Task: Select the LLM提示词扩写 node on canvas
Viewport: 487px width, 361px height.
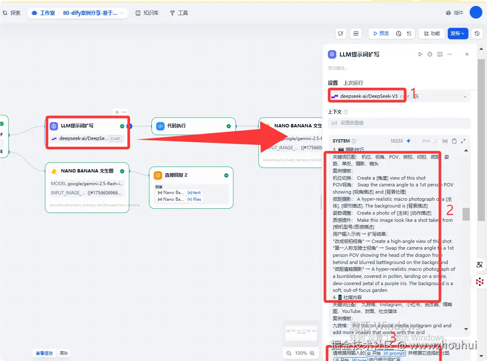Action: click(88, 132)
